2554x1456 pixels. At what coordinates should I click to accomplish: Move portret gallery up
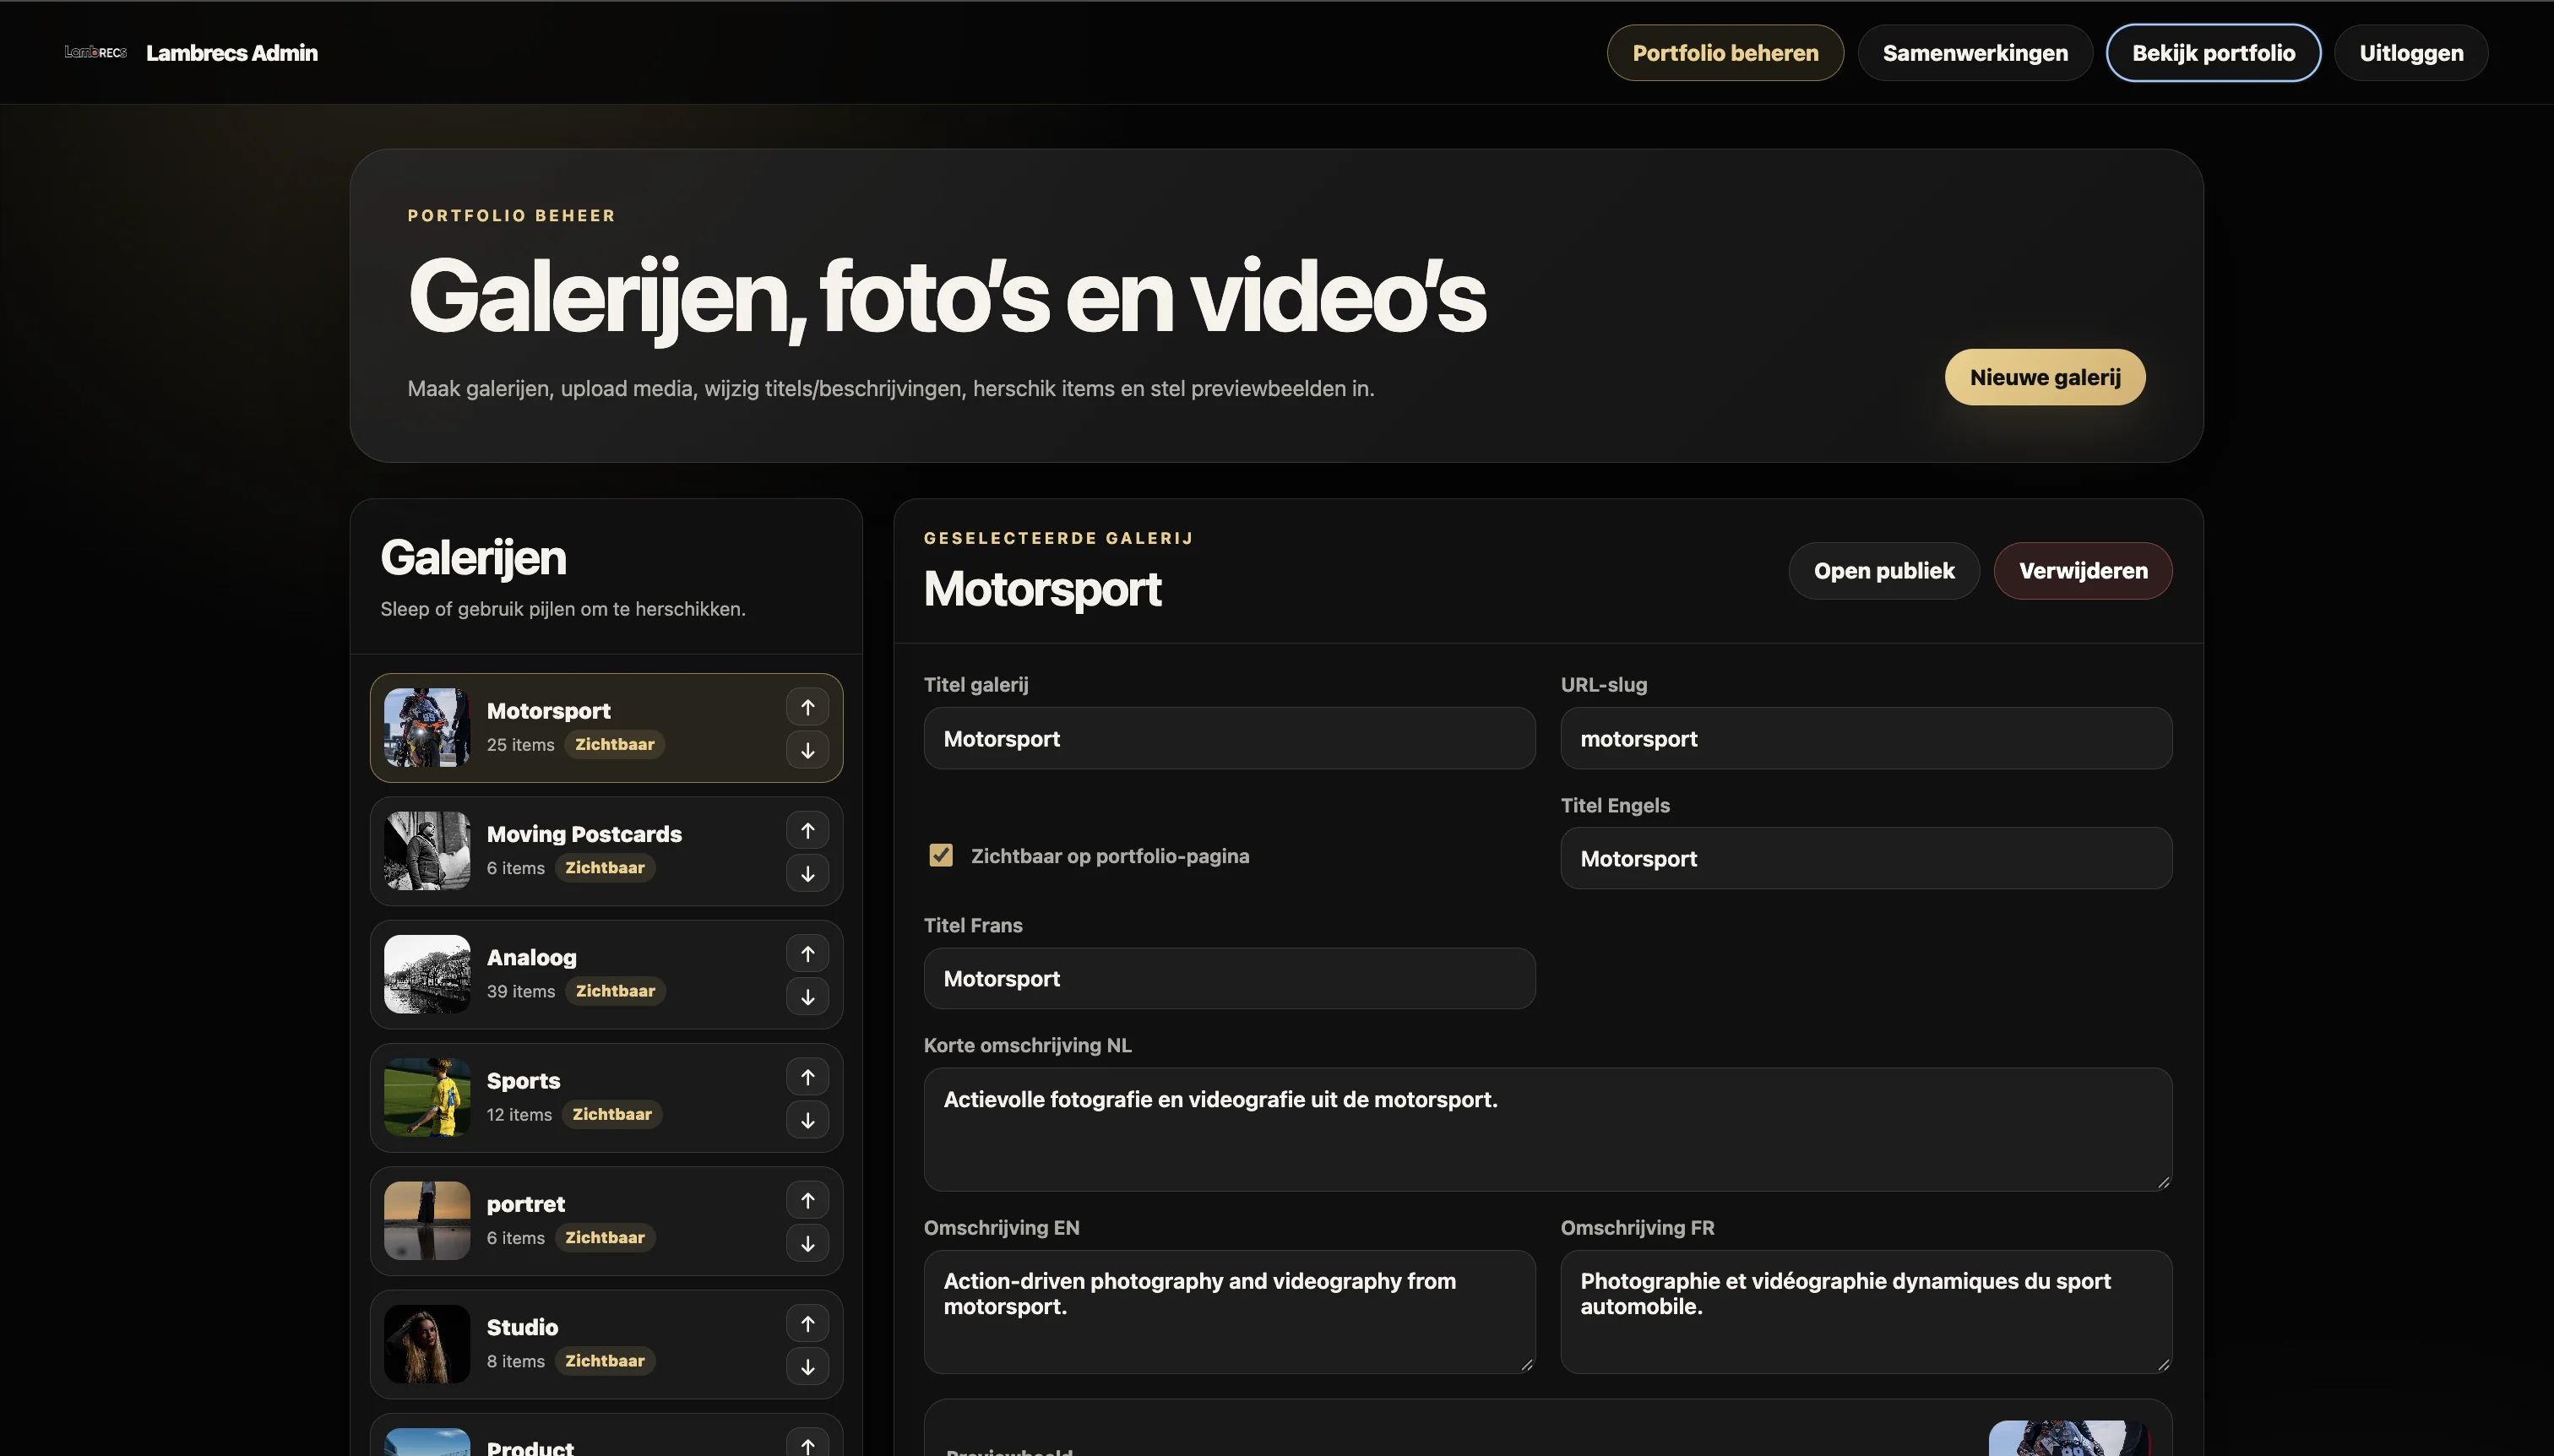(x=807, y=1200)
